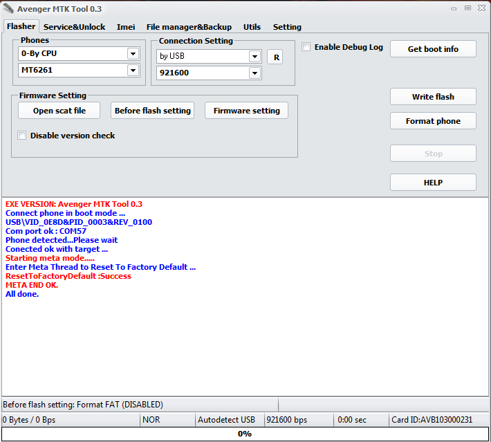Click the Stop button
The width and height of the screenshot is (491, 442).
point(433,154)
